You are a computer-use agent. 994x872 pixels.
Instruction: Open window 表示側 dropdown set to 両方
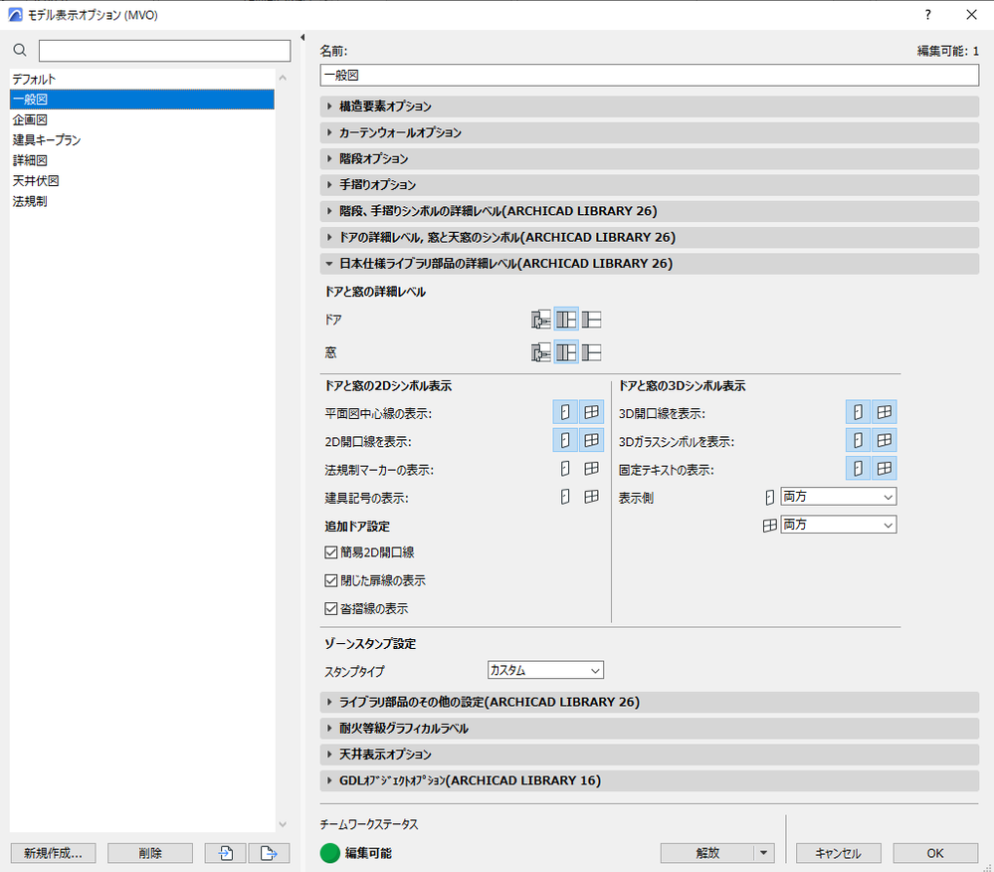coord(839,525)
